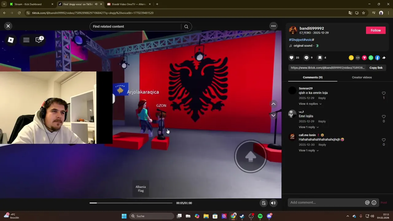
Task: Open the tab search dropdown in Chrome
Action: (x=4, y=4)
